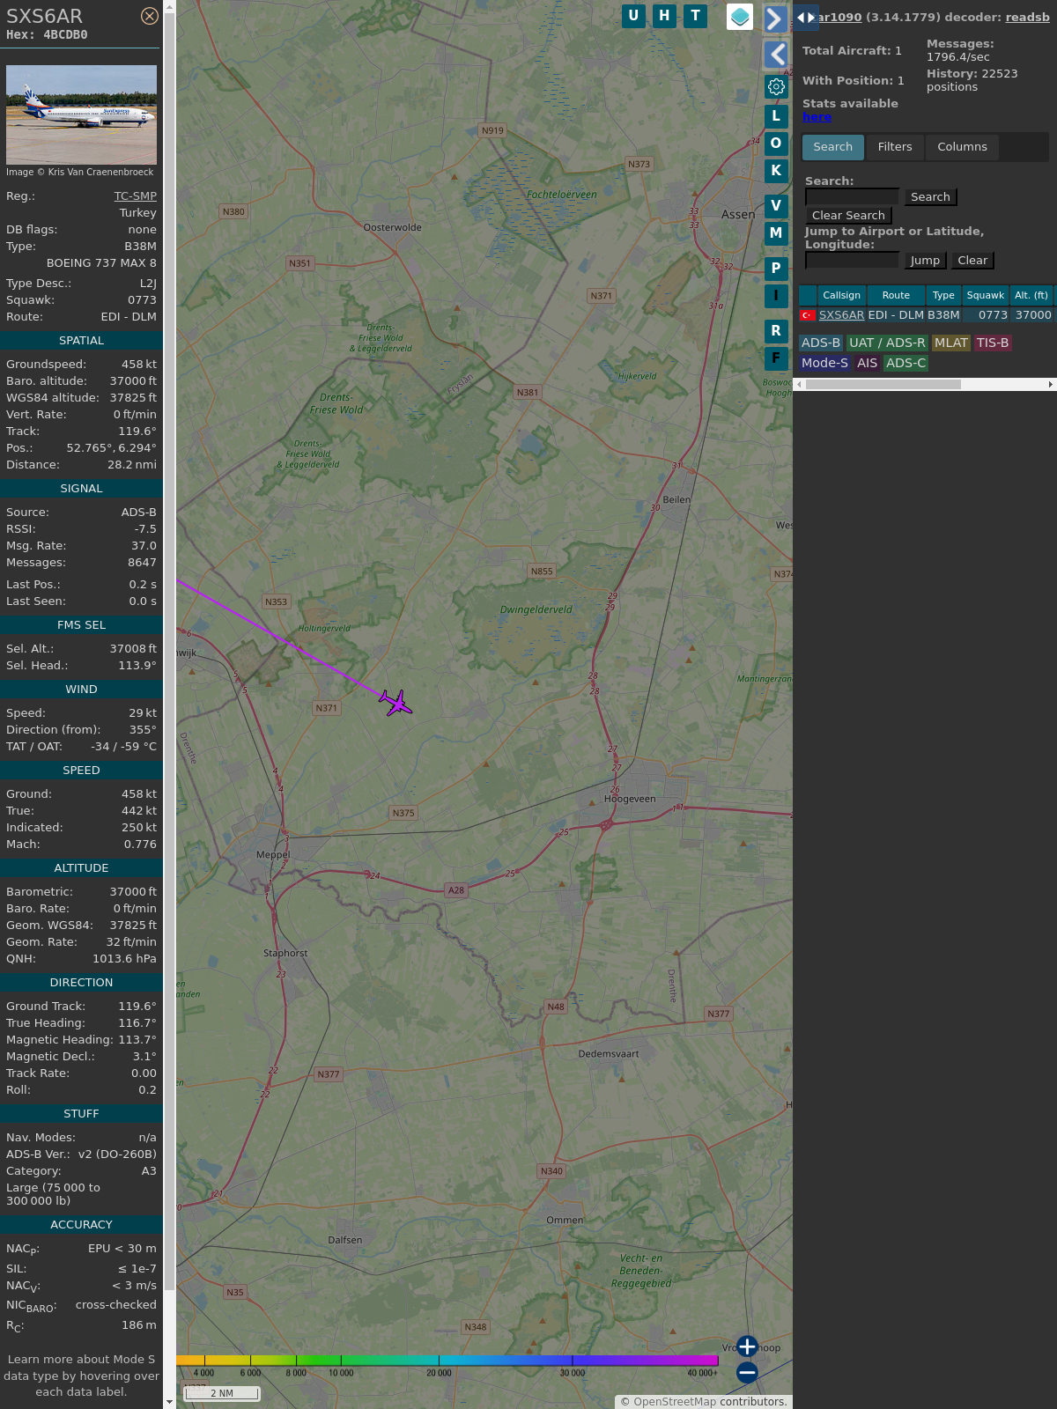Zoom out with the minus button
The width and height of the screenshot is (1057, 1409).
click(x=747, y=1372)
